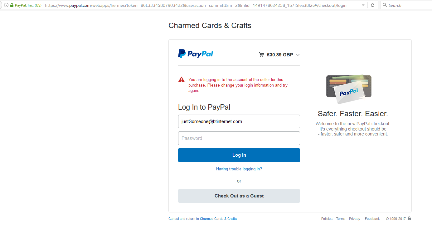The width and height of the screenshot is (432, 228).
Task: Reload the page with the refresh icon
Action: (x=372, y=5)
